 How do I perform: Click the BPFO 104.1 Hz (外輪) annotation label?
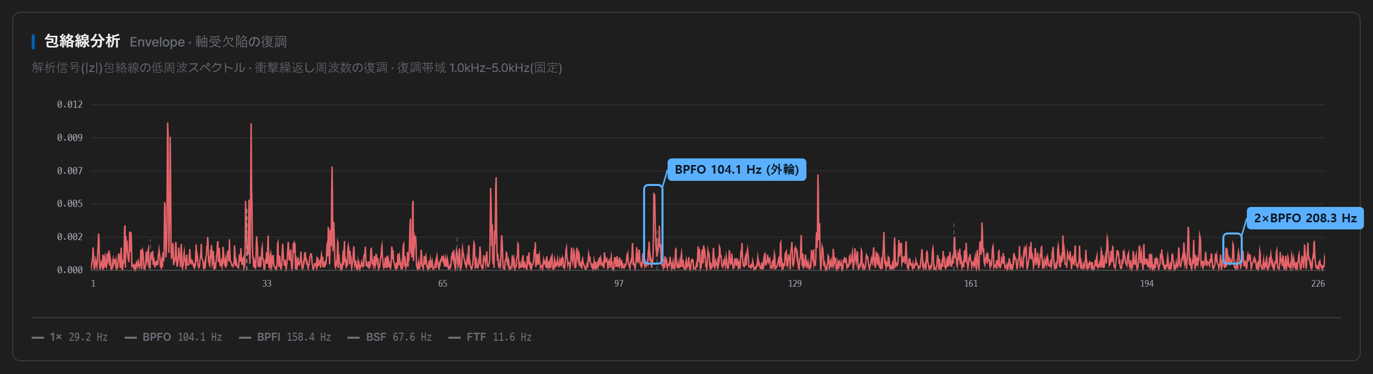[x=737, y=170]
